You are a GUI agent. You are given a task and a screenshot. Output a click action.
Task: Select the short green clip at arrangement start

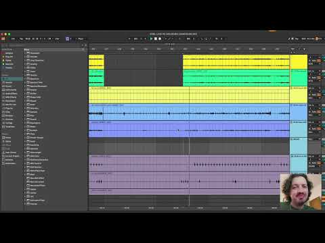click(x=96, y=78)
